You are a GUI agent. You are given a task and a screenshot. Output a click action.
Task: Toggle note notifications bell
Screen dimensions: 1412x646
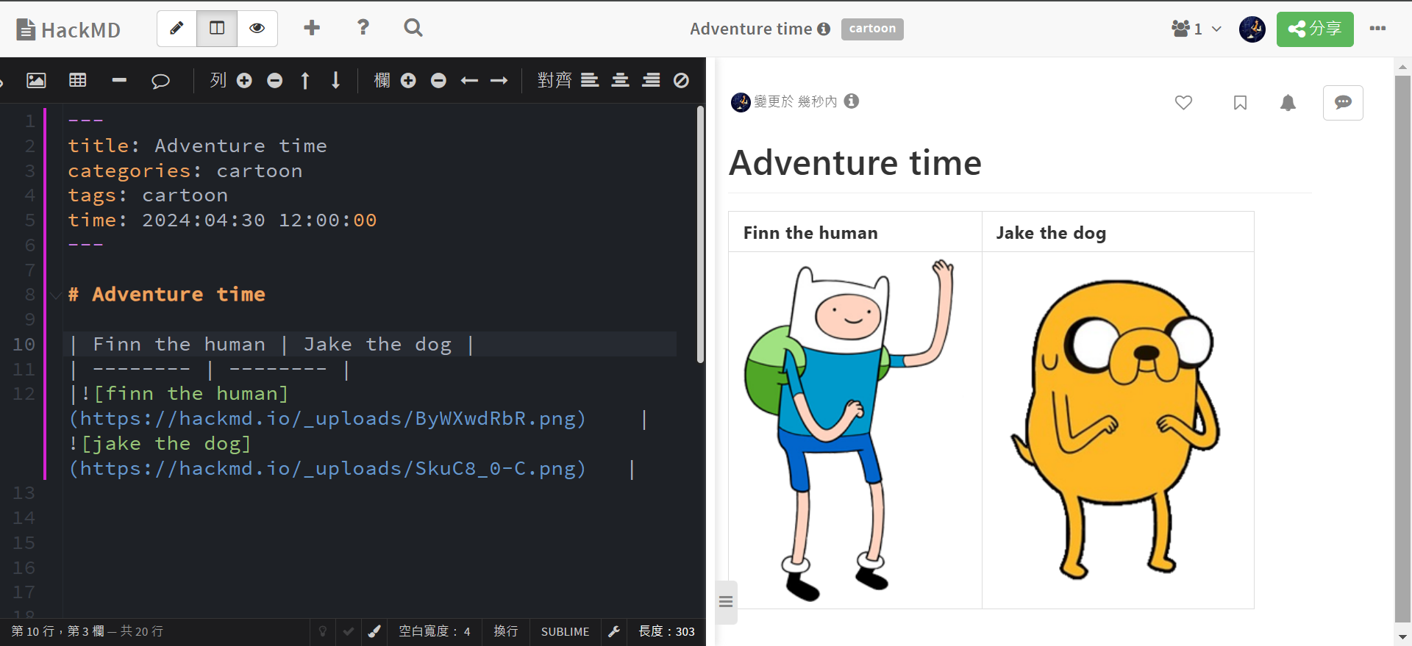(x=1288, y=103)
